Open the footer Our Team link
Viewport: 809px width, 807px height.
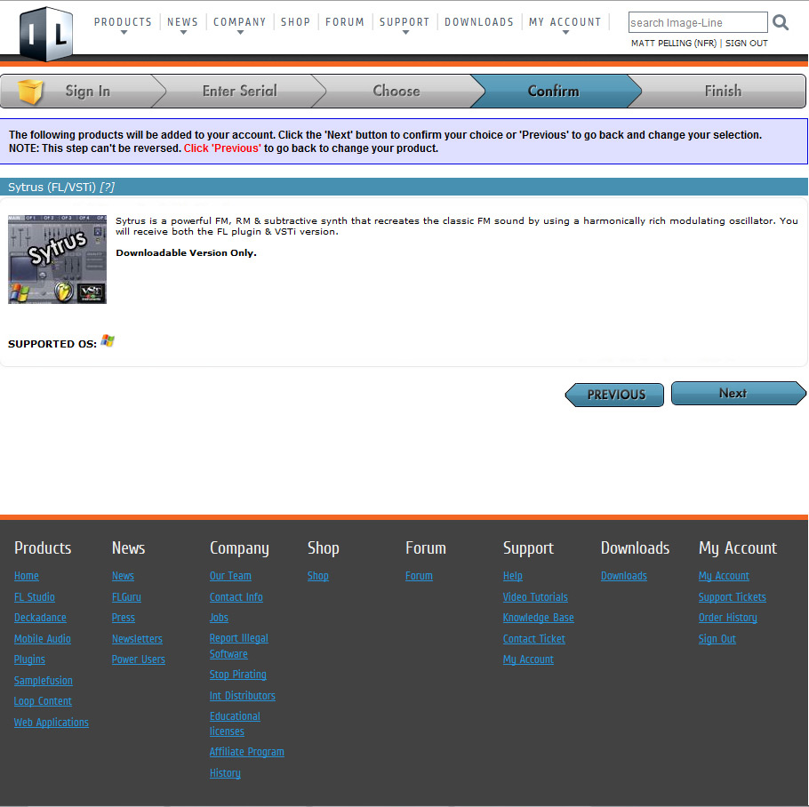(x=230, y=576)
